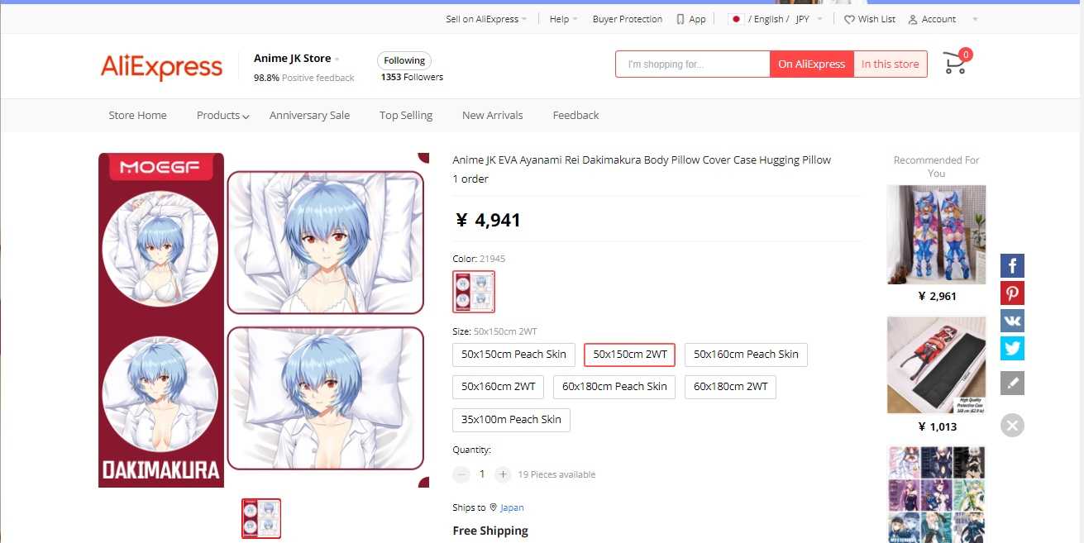Increase quantity with the plus button

pos(503,474)
